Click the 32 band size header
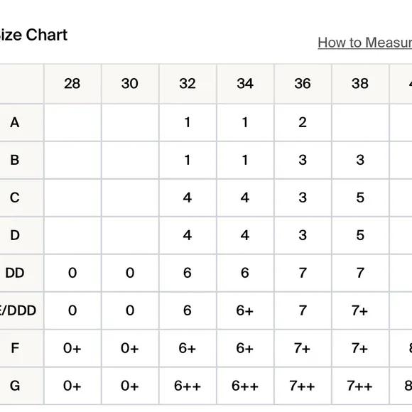Viewport: 412px width, 412px height. pos(188,84)
